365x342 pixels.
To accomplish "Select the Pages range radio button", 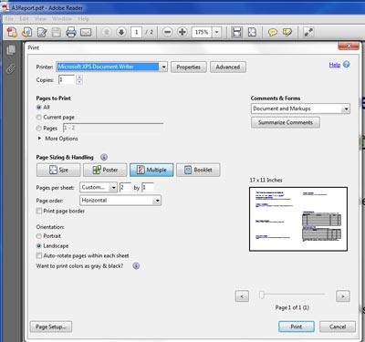I will 38,129.
